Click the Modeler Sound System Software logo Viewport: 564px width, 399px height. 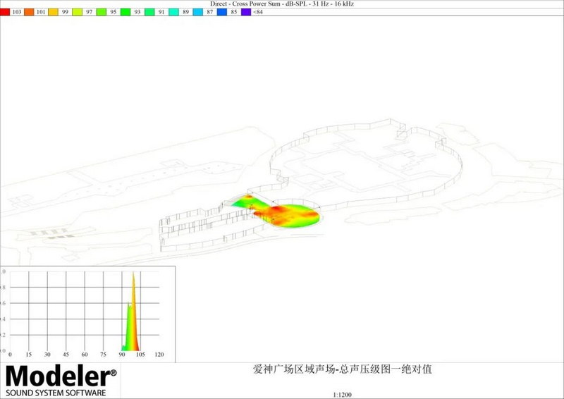pos(61,381)
